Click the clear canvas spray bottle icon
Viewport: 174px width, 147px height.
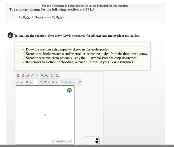(x=23, y=75)
